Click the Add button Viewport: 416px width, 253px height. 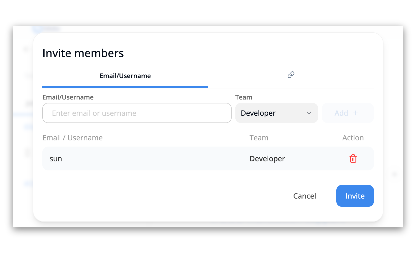(x=348, y=113)
